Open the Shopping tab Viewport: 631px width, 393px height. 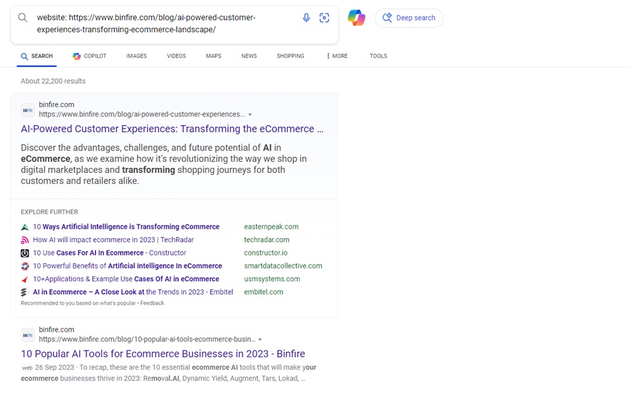(x=290, y=56)
